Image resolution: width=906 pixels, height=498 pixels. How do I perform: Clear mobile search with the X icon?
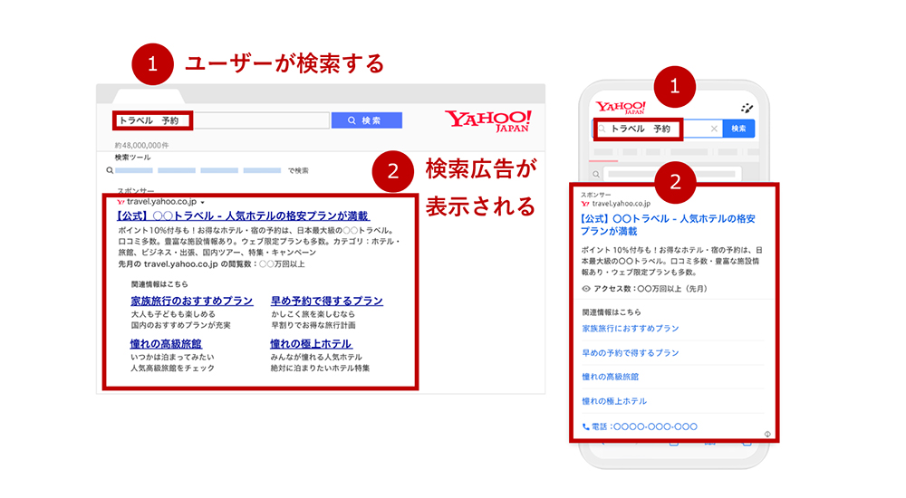(713, 129)
